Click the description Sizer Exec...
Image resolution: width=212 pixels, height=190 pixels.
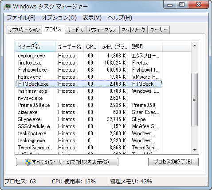coord(145,112)
